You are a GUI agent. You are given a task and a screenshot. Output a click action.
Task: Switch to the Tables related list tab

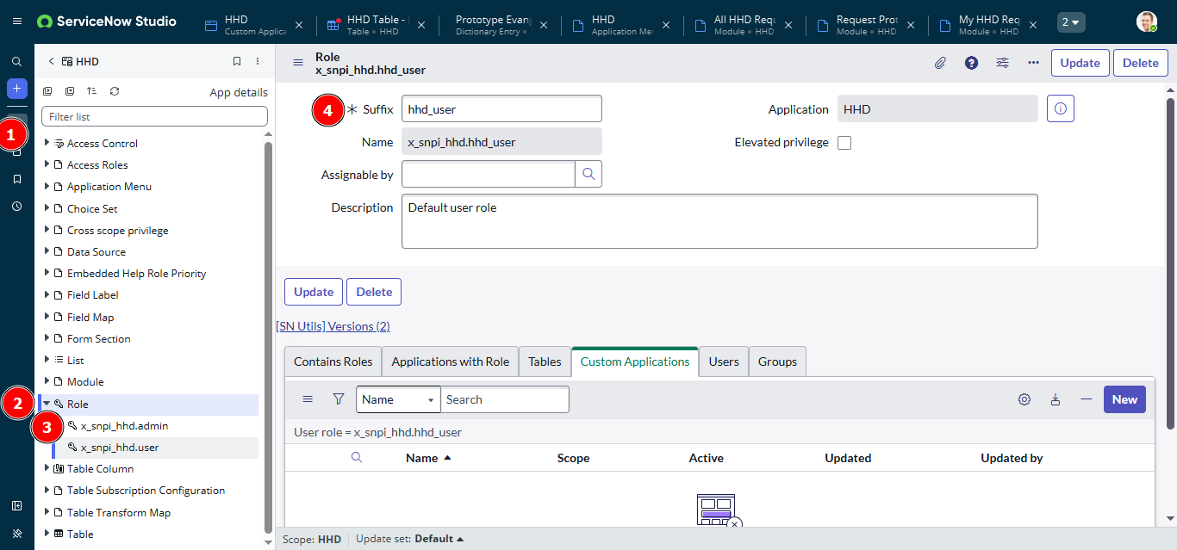545,362
